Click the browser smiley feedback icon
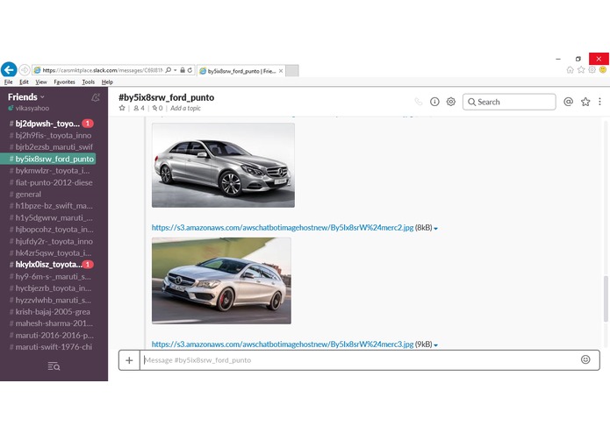Screen dimensions: 610x433 pyautogui.click(x=603, y=70)
